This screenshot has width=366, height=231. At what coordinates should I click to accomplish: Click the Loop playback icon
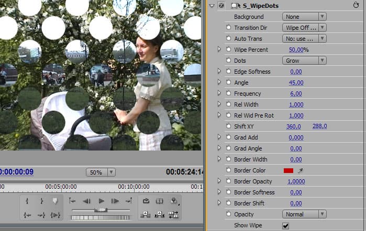point(146,201)
